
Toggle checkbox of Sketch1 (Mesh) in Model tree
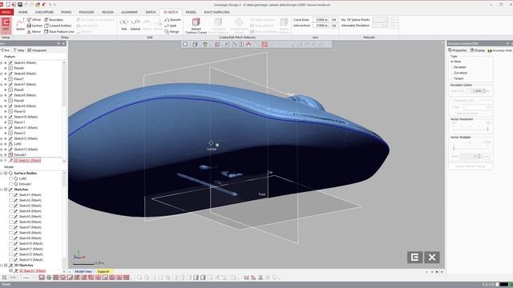[10, 195]
